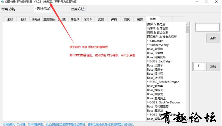The image size is (222, 126).
Task: Click the app icon in the title bar
Action: click(x=2, y=2)
